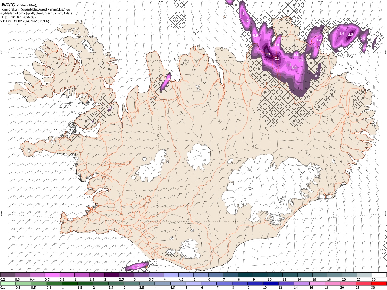Click the "0.8" label in the upper scale row
This screenshot has height=290, width=387.
[x=62, y=279]
